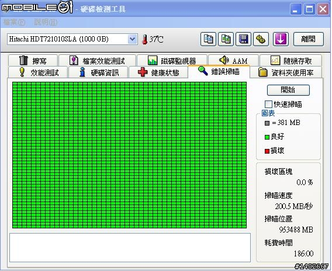The image size is (332, 271).
Task: Close the 硬碟檢測工具 window
Action: pyautogui.click(x=323, y=9)
